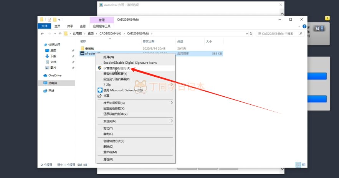Click the search magnifier icon
This screenshot has height=178, width=339.
tap(301, 34)
